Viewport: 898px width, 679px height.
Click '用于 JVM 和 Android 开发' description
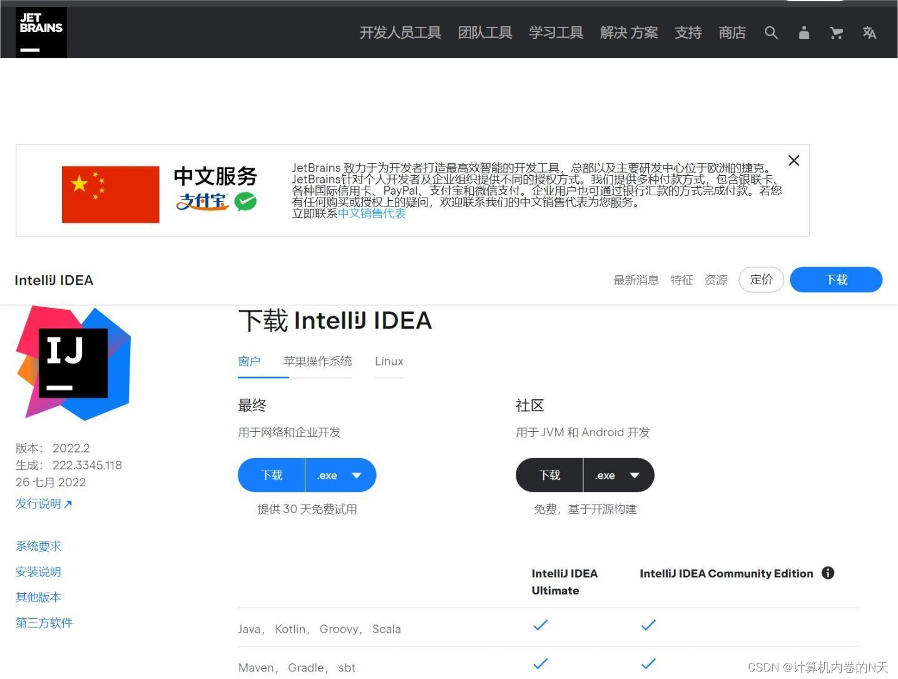tap(583, 432)
